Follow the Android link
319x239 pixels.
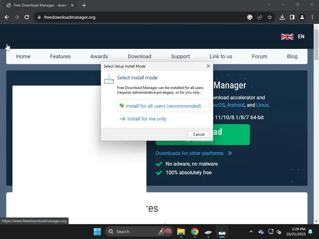coord(236,105)
